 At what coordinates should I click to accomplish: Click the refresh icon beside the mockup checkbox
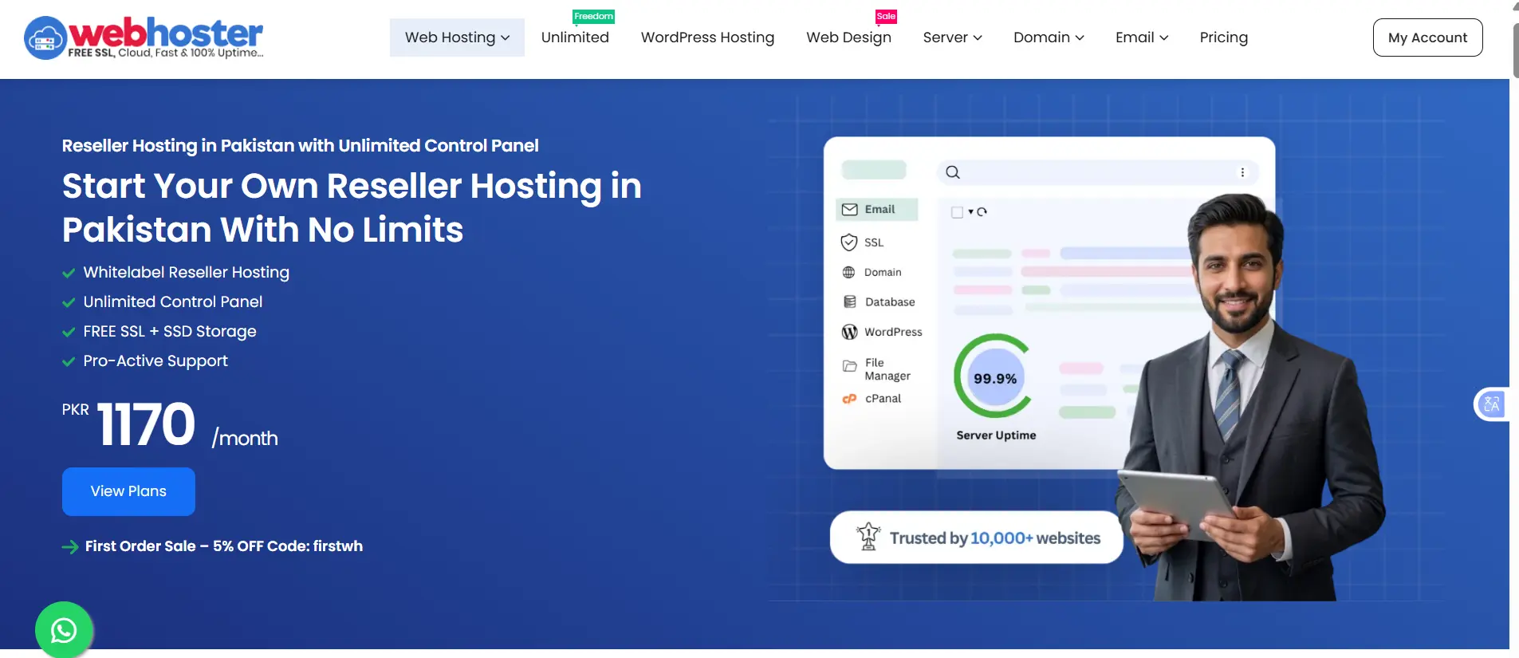[x=982, y=212]
